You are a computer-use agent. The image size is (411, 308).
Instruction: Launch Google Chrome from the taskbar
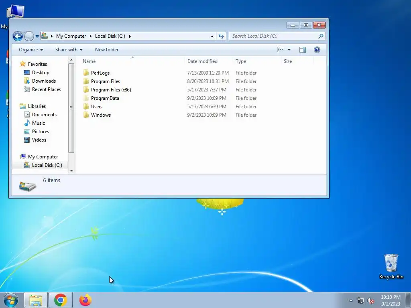(61, 300)
